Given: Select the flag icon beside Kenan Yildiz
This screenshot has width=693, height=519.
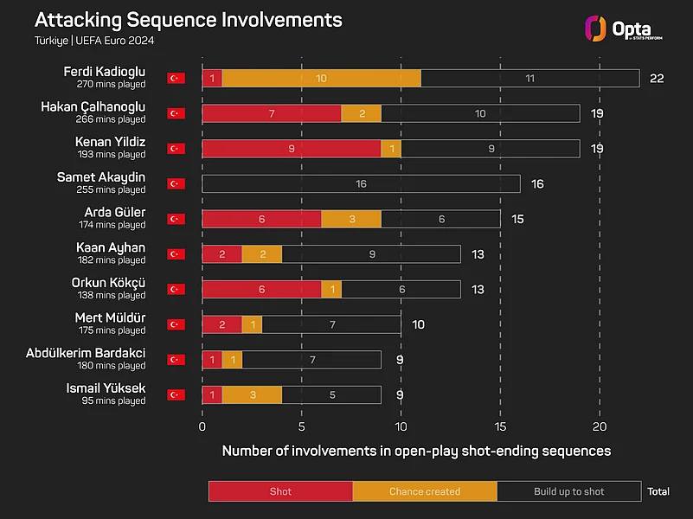Looking at the screenshot, I should pyautogui.click(x=176, y=149).
